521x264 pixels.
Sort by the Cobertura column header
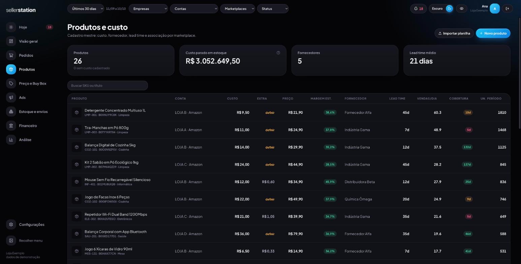(x=459, y=99)
